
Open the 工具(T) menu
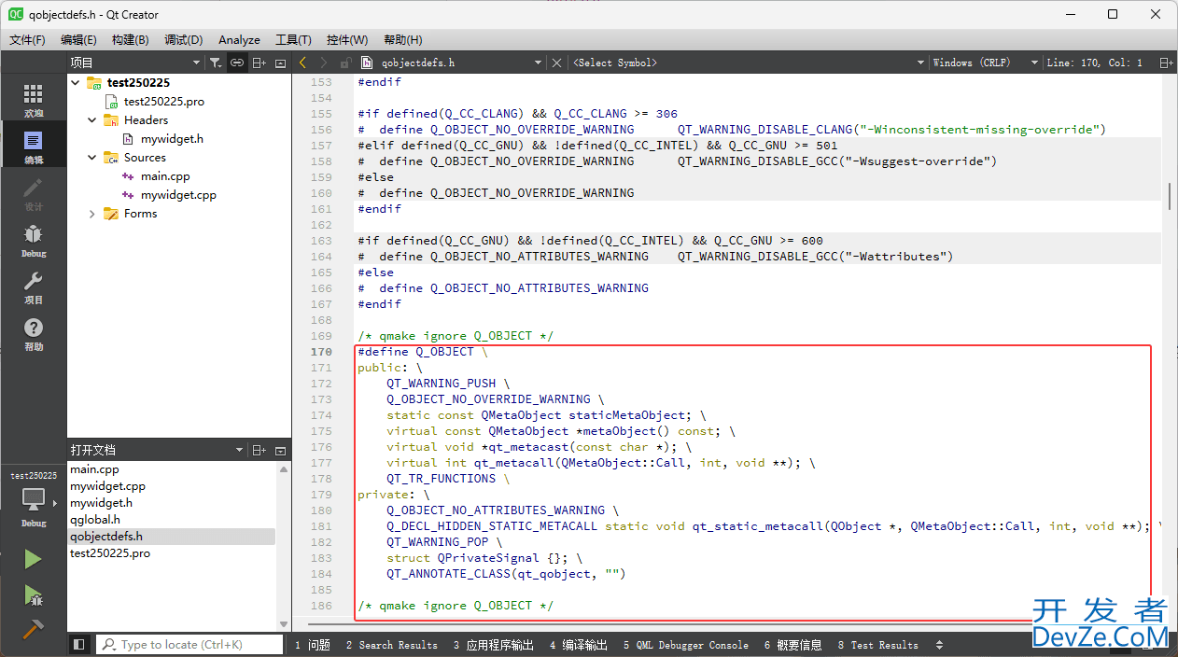coord(293,40)
